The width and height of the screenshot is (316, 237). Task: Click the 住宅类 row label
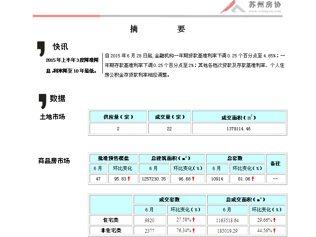pyautogui.click(x=111, y=220)
